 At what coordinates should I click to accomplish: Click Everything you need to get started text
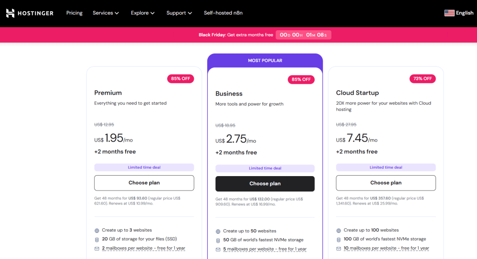[130, 103]
